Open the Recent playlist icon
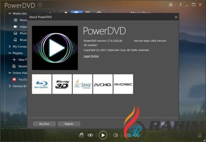 pos(14,66)
